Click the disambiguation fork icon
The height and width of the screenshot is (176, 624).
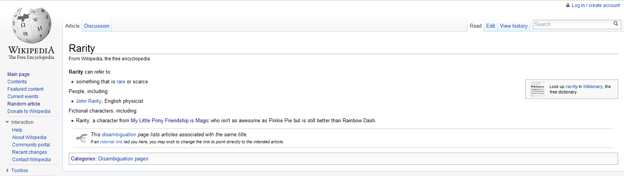[x=82, y=138]
